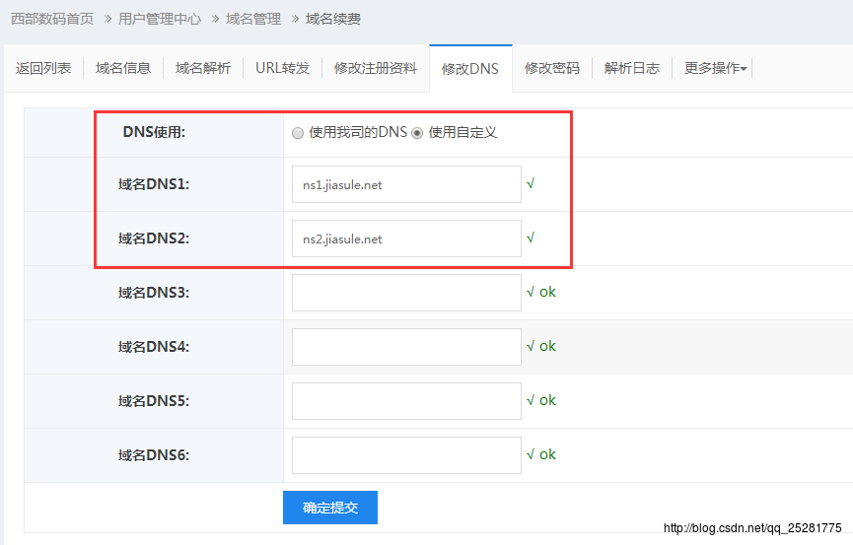
Task: Click the empty 域名DNS3 input field
Action: 406,293
